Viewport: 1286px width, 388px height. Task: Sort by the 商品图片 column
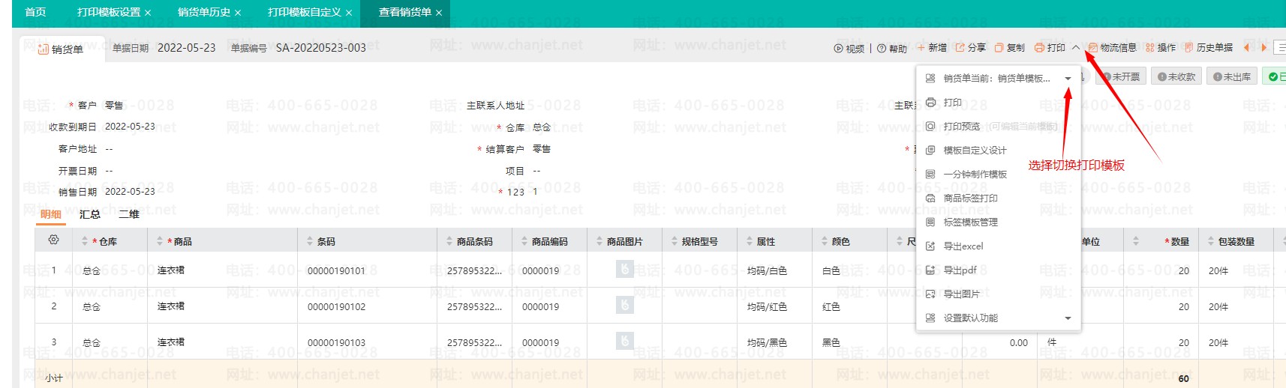(599, 241)
